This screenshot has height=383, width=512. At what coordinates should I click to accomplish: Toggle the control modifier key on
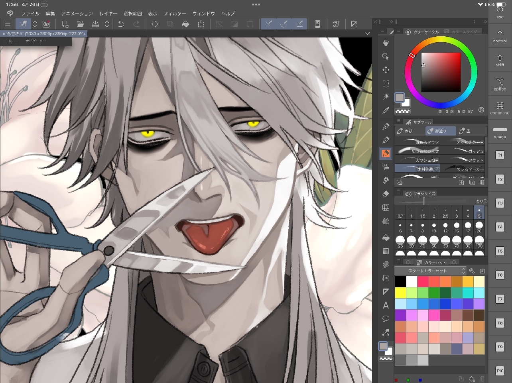pyautogui.click(x=500, y=35)
